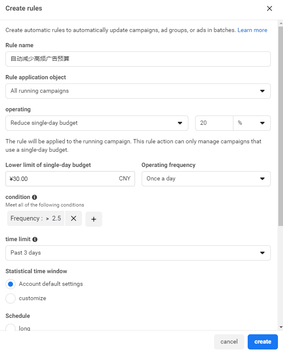Select the customize radio option
The image size is (283, 352).
[11, 298]
